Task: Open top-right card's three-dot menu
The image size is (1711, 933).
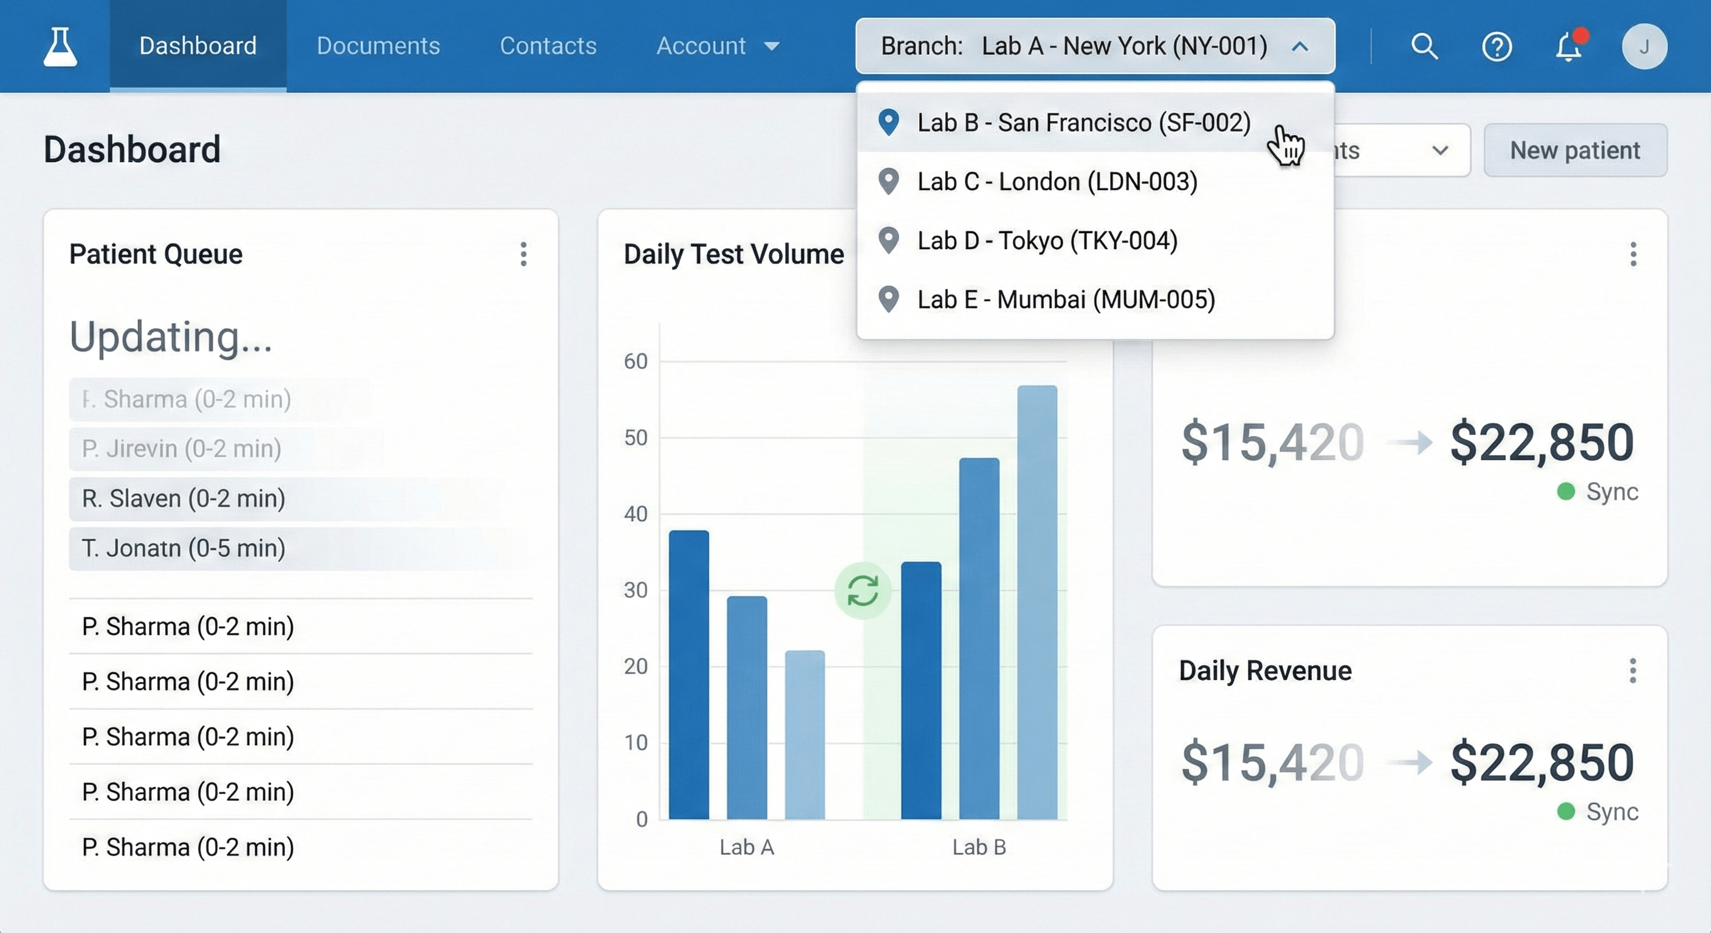Action: 1633,255
